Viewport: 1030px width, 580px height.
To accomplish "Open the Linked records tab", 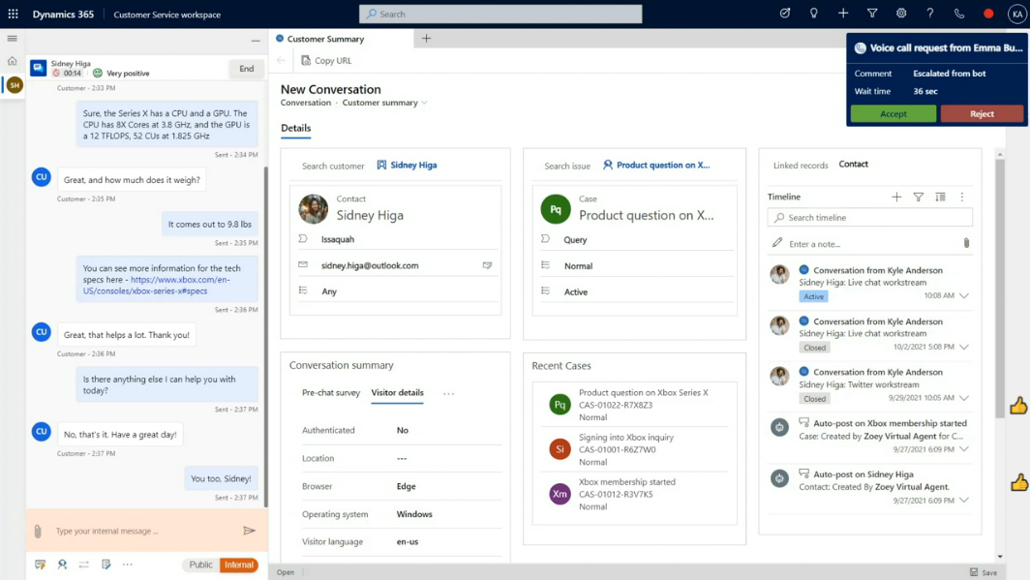I will tap(800, 165).
